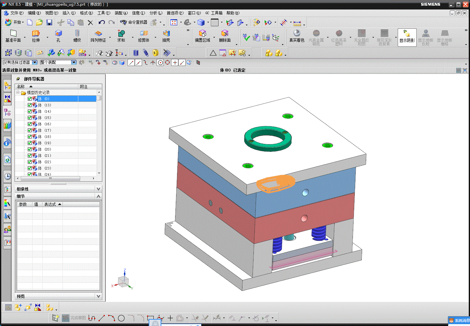Open the 偏置区域 offset region tool
Viewport: 470px width, 326px height.
tap(202, 36)
